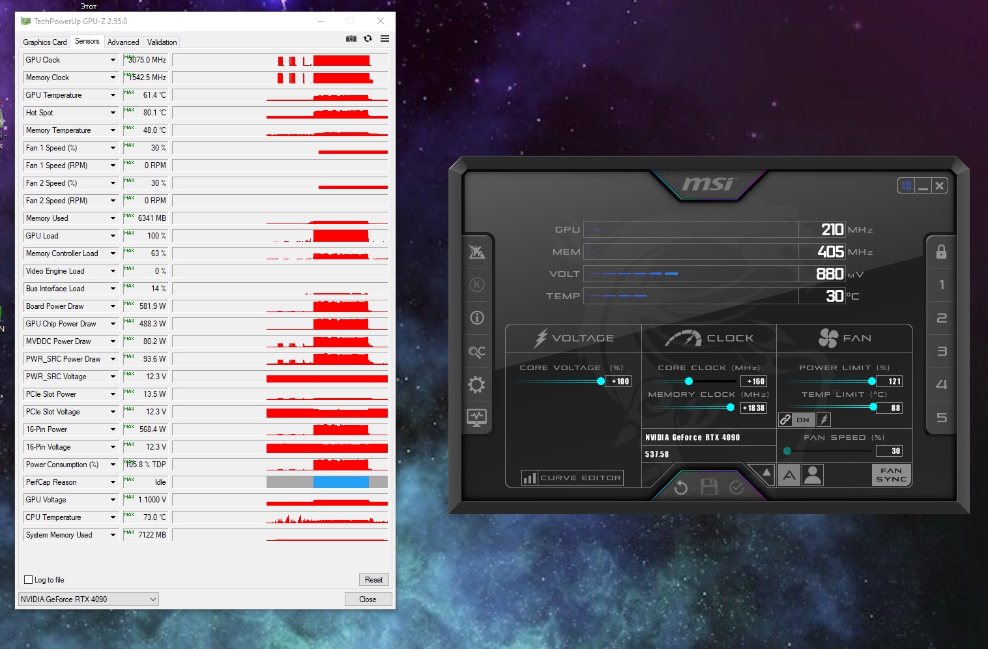The width and height of the screenshot is (988, 649).
Task: Open the Board Power Draw sensor dropdown
Action: point(113,306)
